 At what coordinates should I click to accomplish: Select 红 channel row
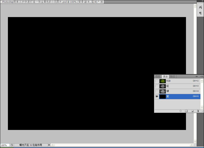coord(177,86)
